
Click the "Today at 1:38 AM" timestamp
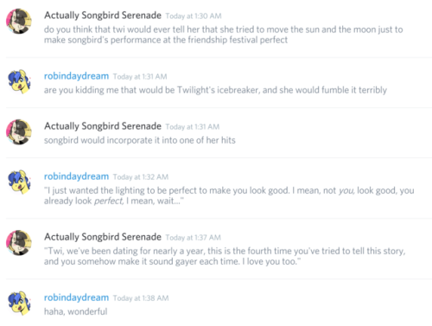(x=141, y=298)
